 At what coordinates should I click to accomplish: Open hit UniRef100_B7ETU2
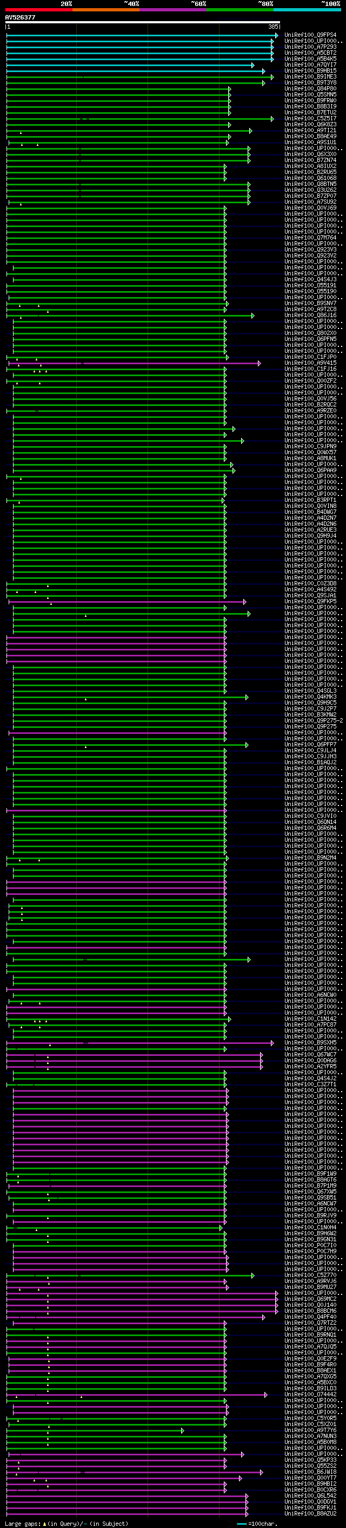coord(310,112)
